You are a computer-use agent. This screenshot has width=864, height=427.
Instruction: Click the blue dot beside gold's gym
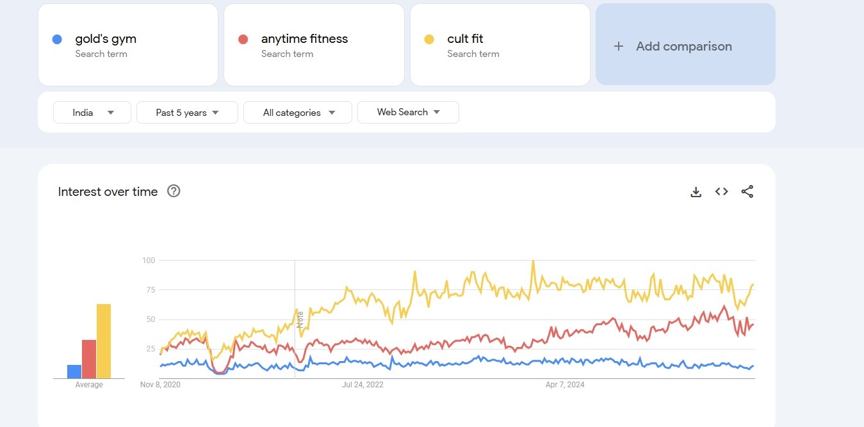pyautogui.click(x=57, y=39)
